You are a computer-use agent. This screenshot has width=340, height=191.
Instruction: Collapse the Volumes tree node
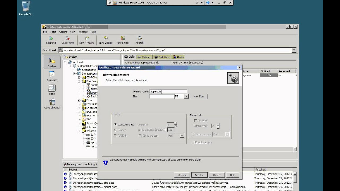coord(79,131)
